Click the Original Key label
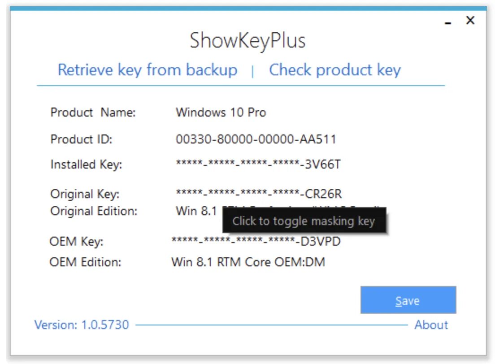495x364 pixels. pos(85,194)
